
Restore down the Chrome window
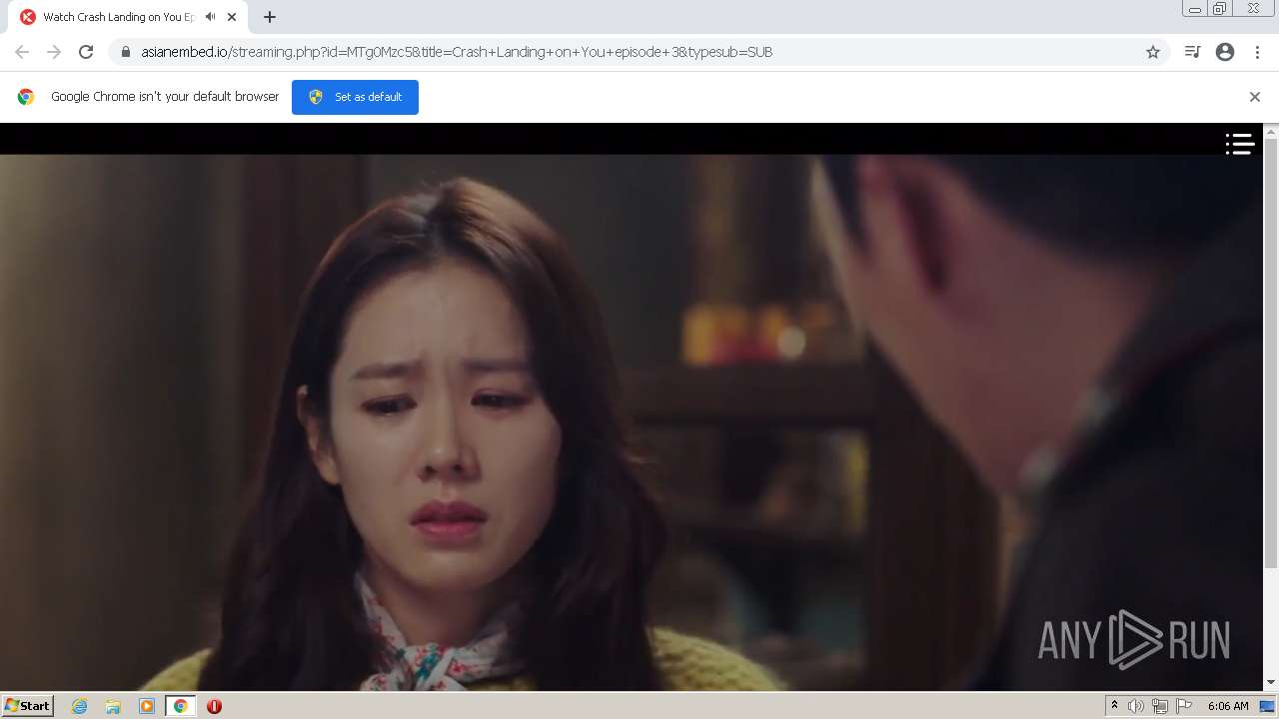(1220, 9)
